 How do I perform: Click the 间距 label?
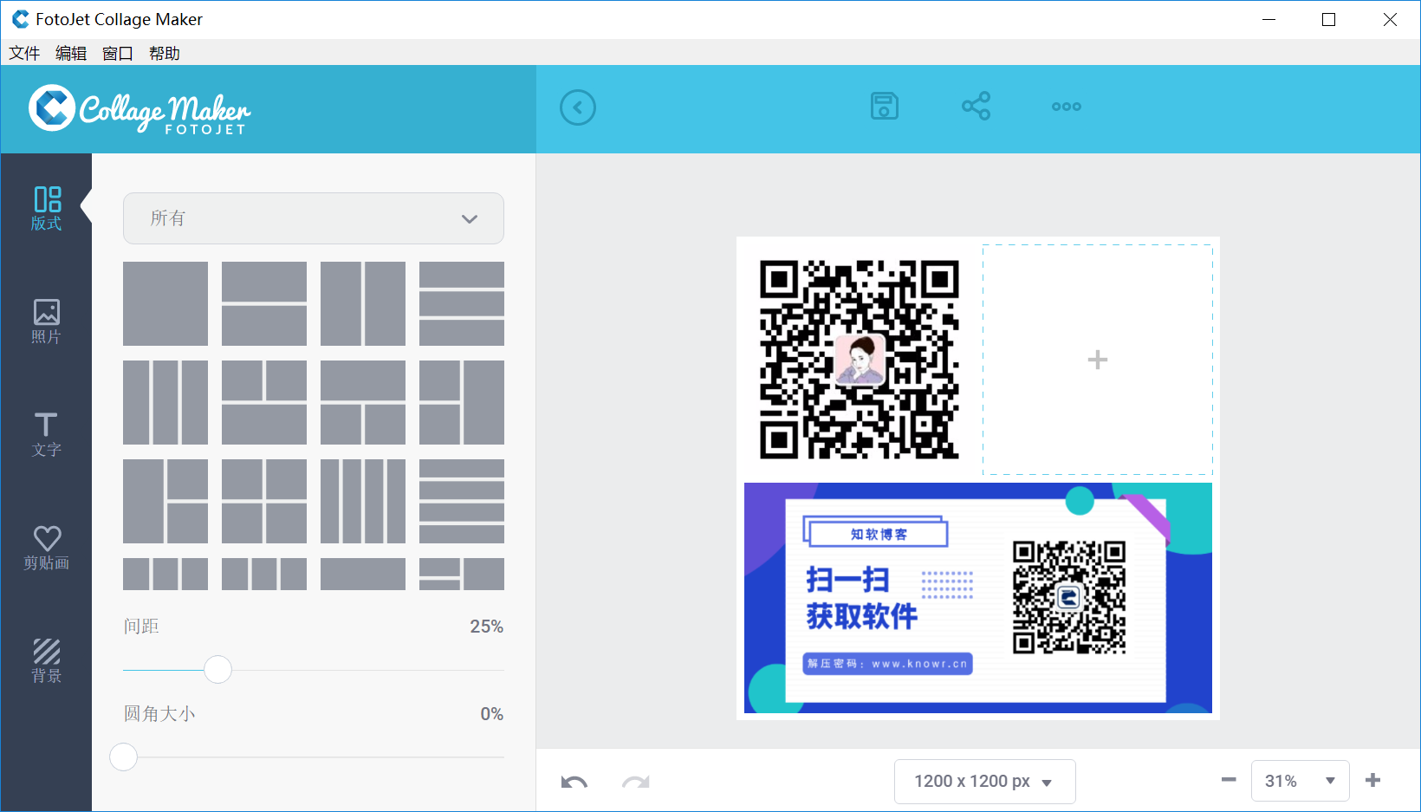(x=141, y=626)
